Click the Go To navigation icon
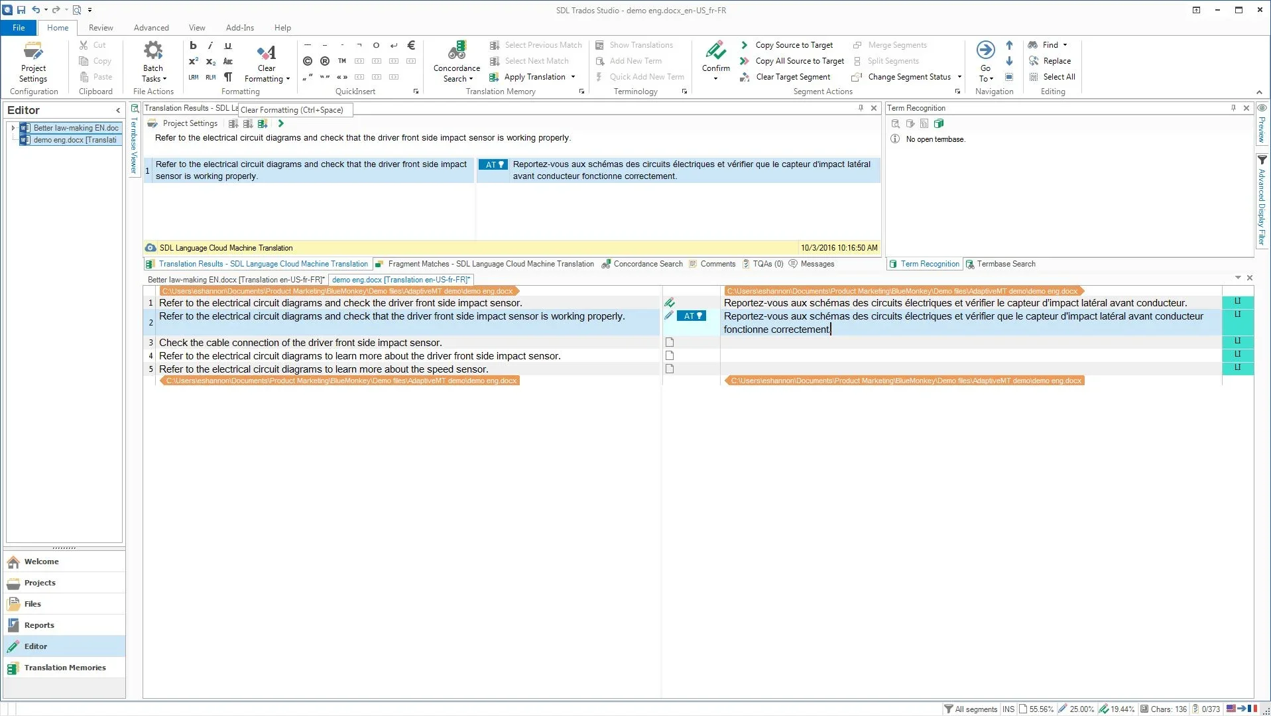This screenshot has width=1271, height=716. click(x=985, y=50)
